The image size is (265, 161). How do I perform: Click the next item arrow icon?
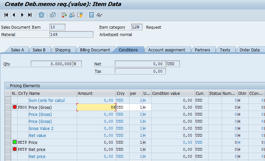(22, 15)
